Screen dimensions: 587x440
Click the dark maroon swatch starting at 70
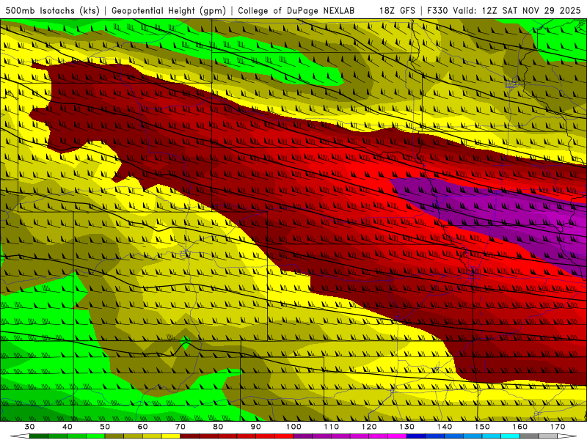tap(190, 436)
